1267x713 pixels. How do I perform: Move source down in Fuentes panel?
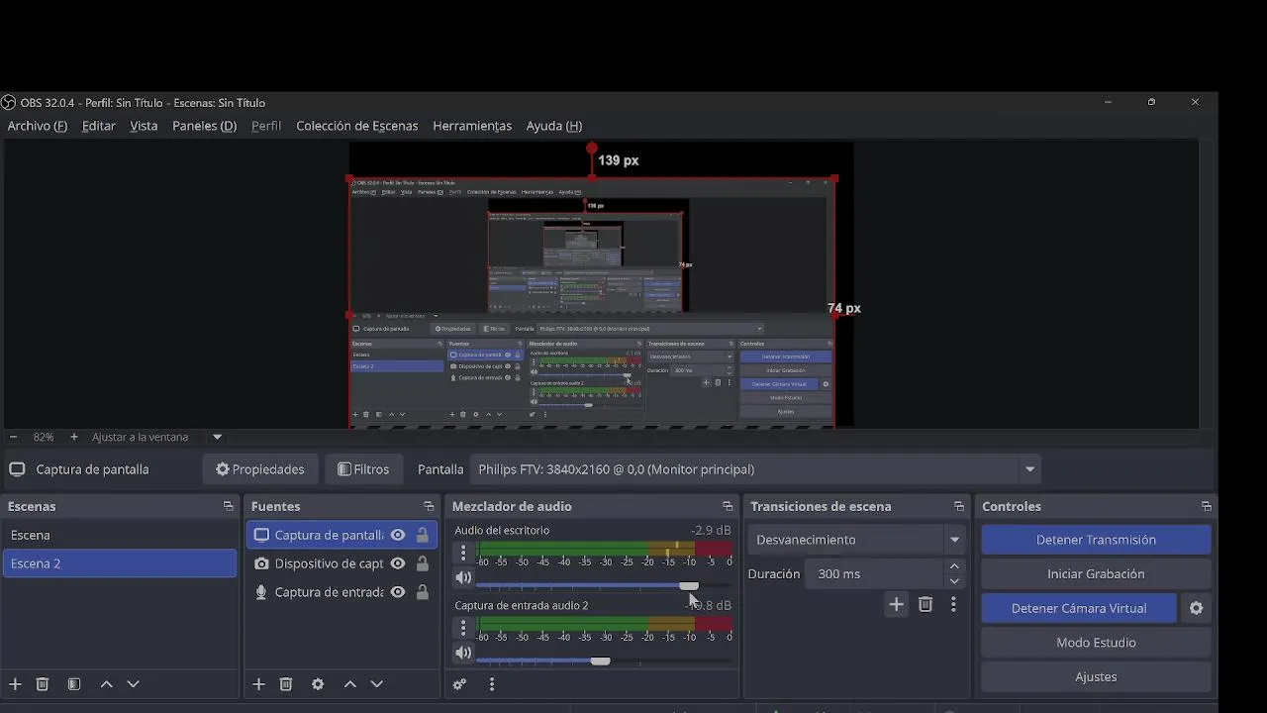[377, 684]
